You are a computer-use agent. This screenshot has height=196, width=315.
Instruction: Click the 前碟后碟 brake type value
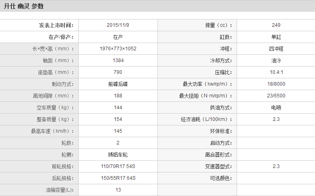coord(118,84)
